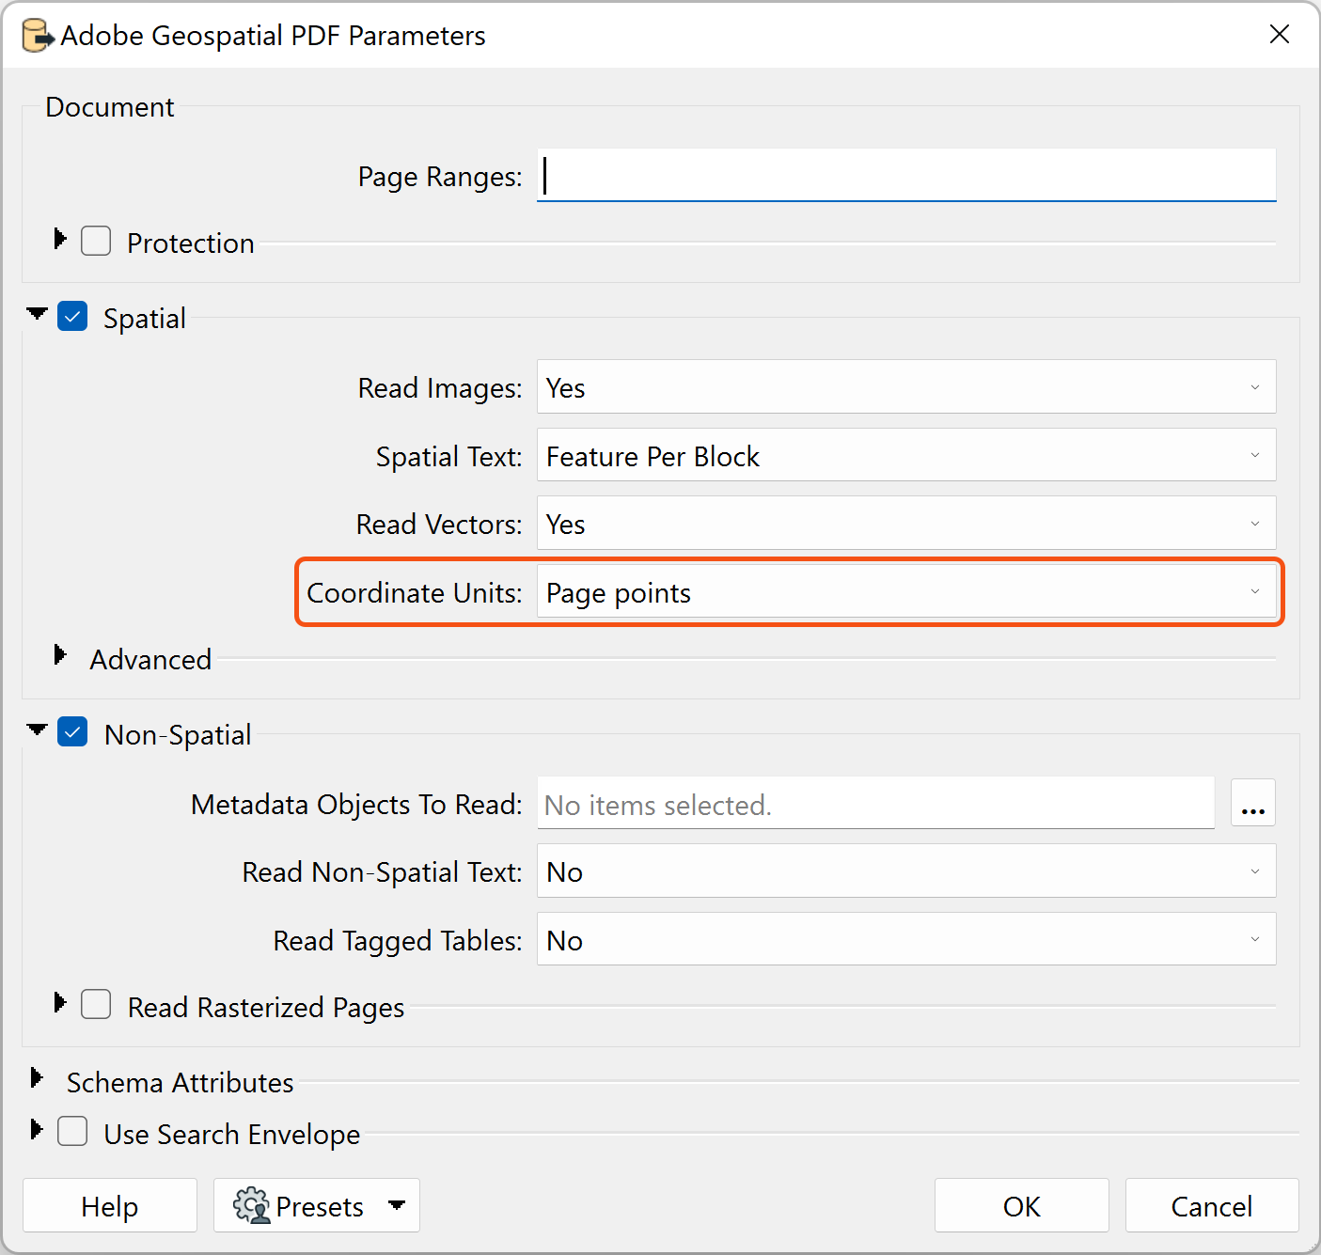
Task: Expand the Advanced section
Action: click(60, 655)
